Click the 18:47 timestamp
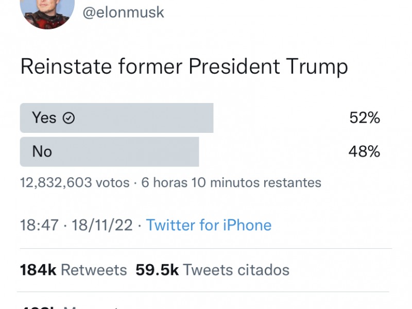This screenshot has height=309, width=412. pos(39,225)
